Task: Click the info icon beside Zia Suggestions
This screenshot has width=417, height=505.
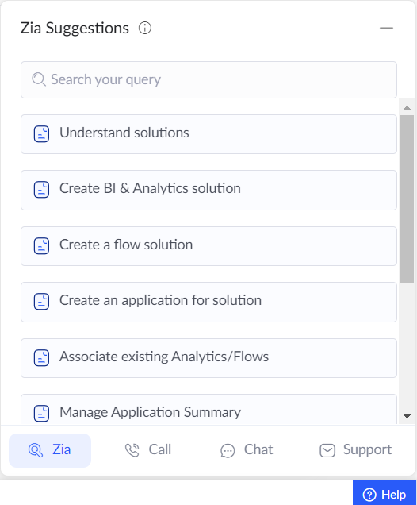Action: (144, 28)
